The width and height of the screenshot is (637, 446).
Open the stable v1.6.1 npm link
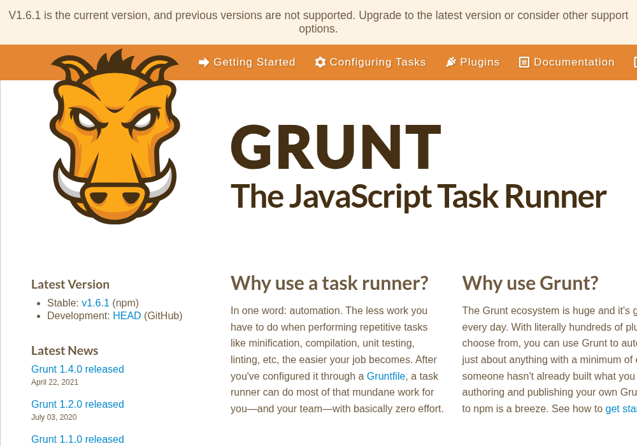pyautogui.click(x=96, y=303)
